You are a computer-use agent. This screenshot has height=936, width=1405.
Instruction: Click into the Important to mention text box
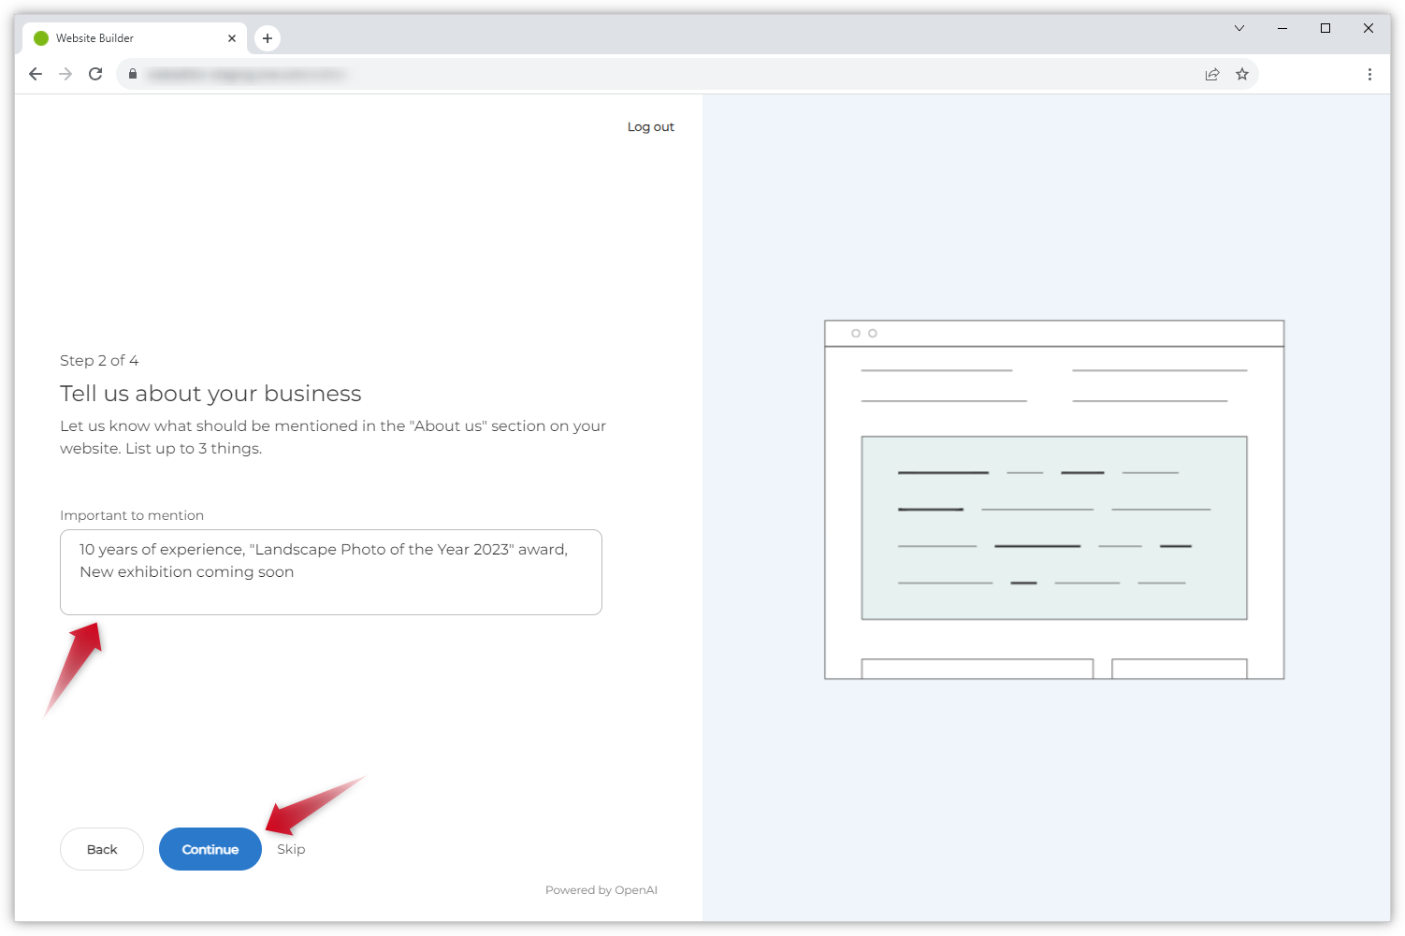tap(330, 572)
